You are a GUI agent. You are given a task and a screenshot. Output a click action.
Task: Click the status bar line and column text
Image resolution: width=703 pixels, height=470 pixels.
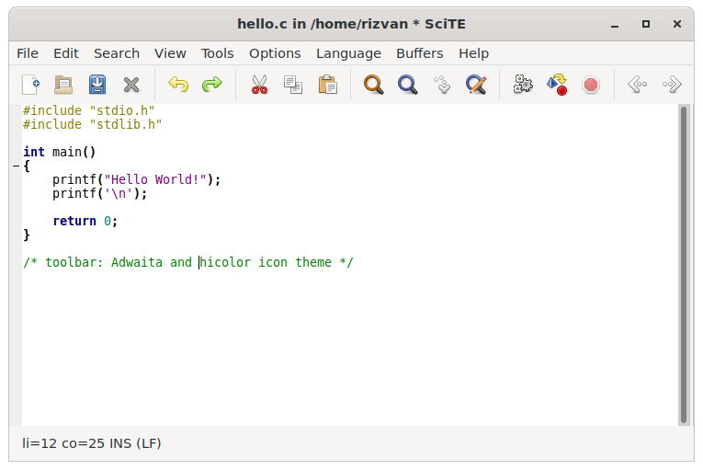92,443
